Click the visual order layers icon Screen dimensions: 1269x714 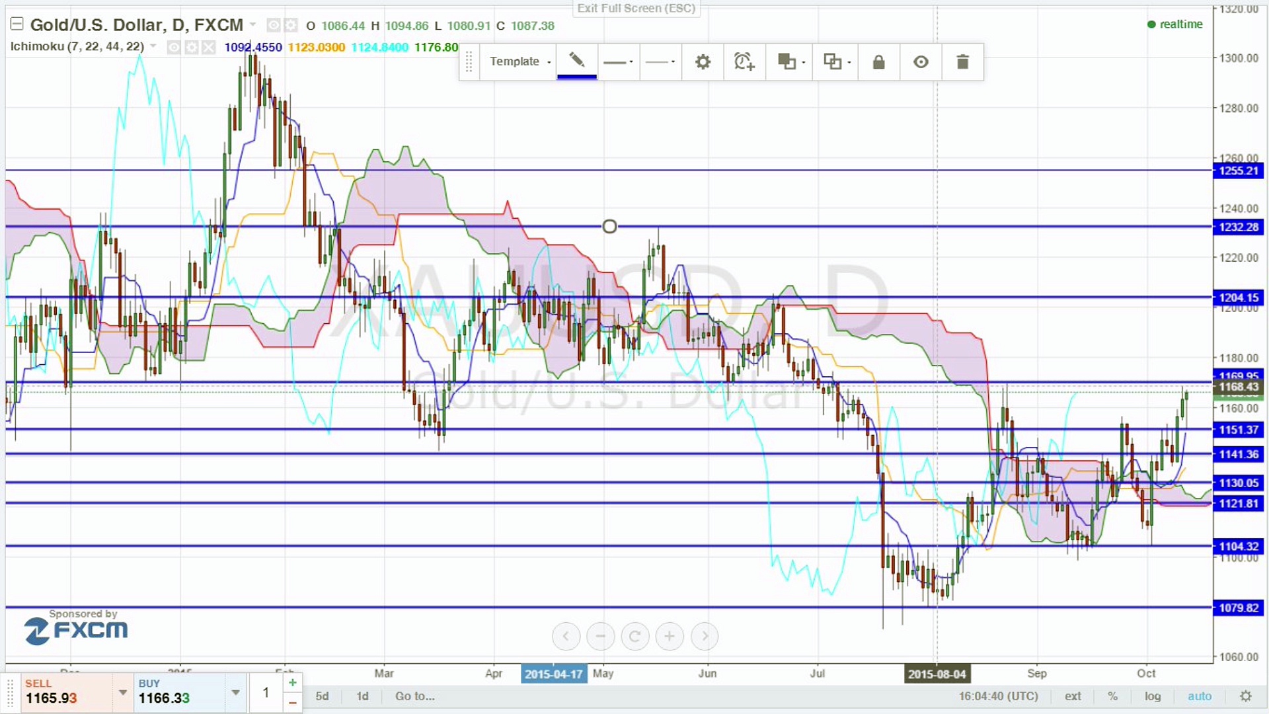tap(787, 62)
